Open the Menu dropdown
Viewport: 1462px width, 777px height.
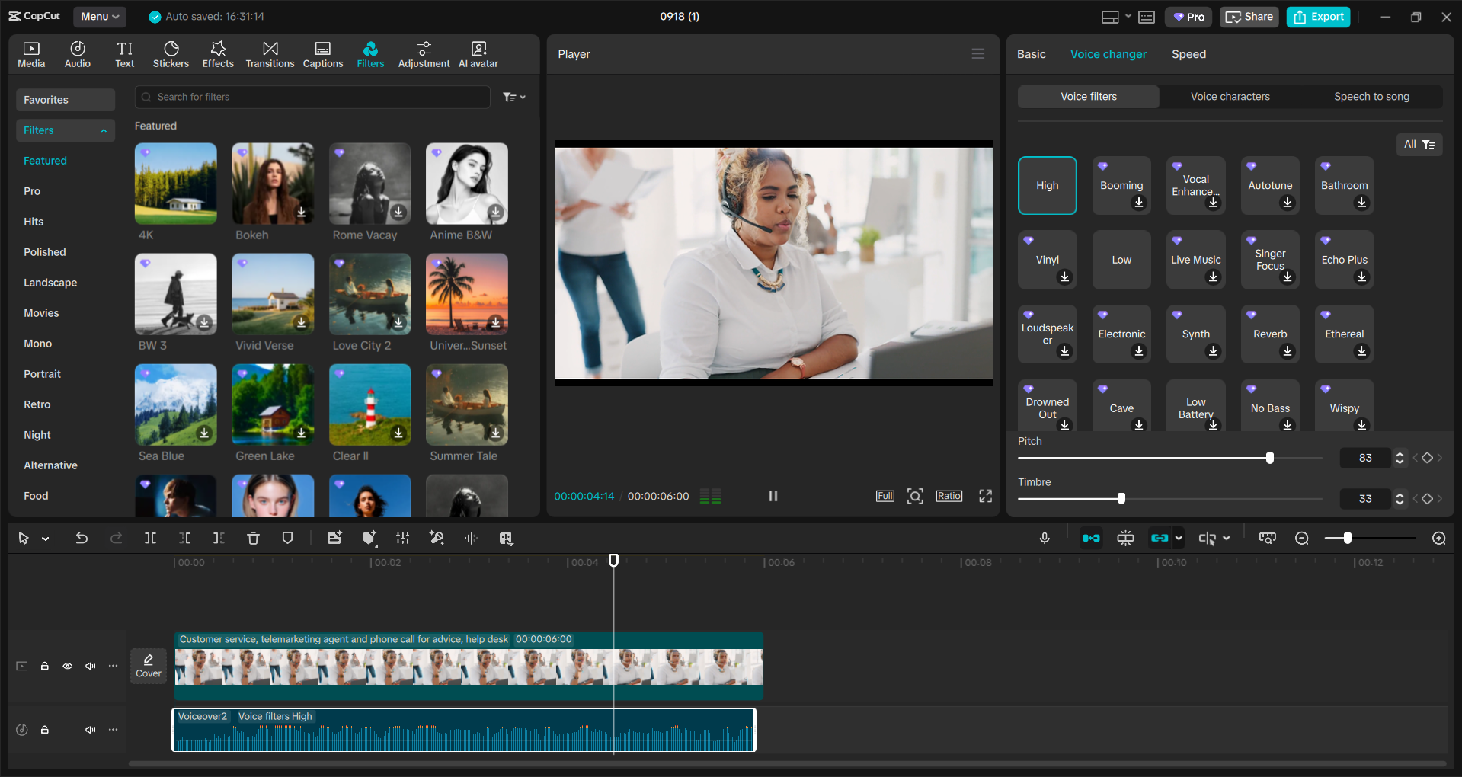(x=99, y=16)
